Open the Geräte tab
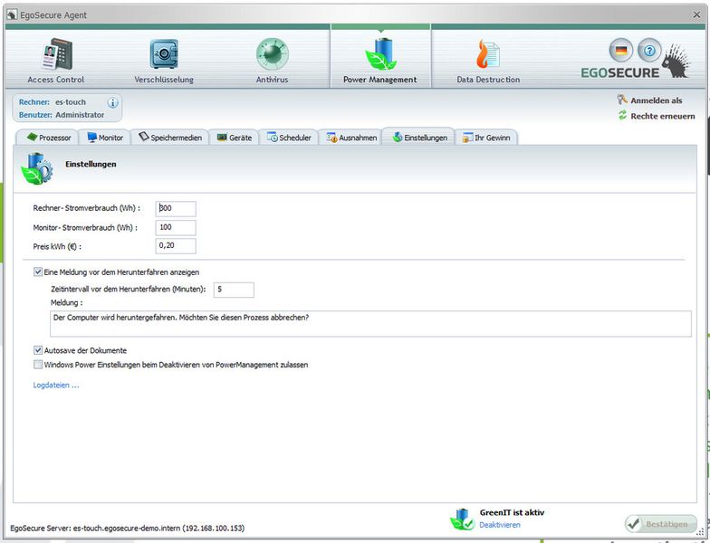710x543 pixels. click(x=234, y=138)
